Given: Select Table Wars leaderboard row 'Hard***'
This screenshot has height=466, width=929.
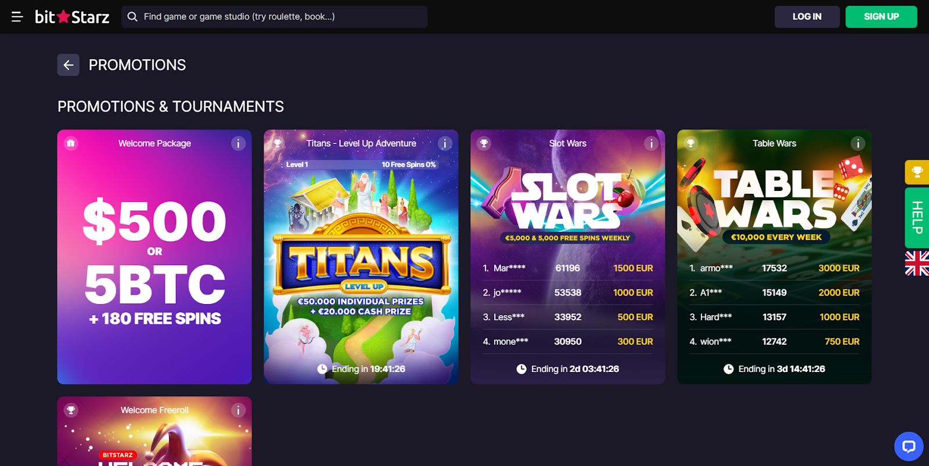Looking at the screenshot, I should tap(775, 317).
